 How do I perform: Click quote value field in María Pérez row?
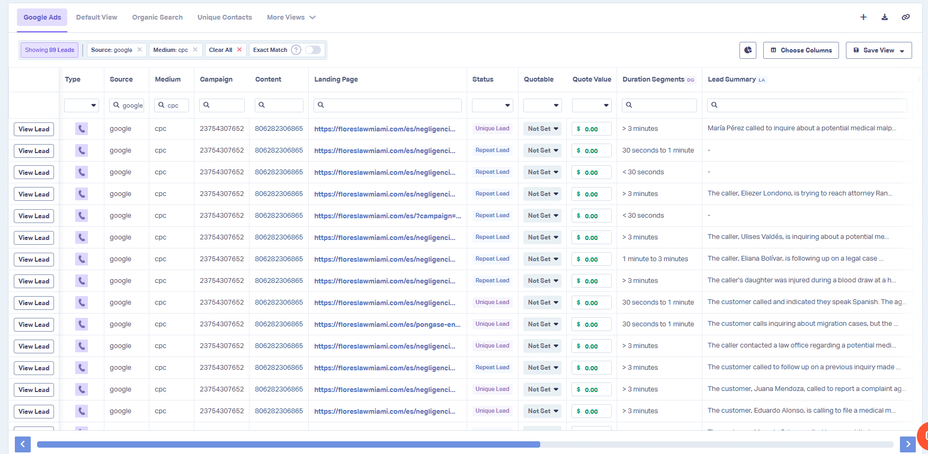tap(592, 129)
